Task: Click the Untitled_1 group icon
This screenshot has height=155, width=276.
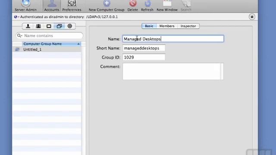Action: (17, 50)
